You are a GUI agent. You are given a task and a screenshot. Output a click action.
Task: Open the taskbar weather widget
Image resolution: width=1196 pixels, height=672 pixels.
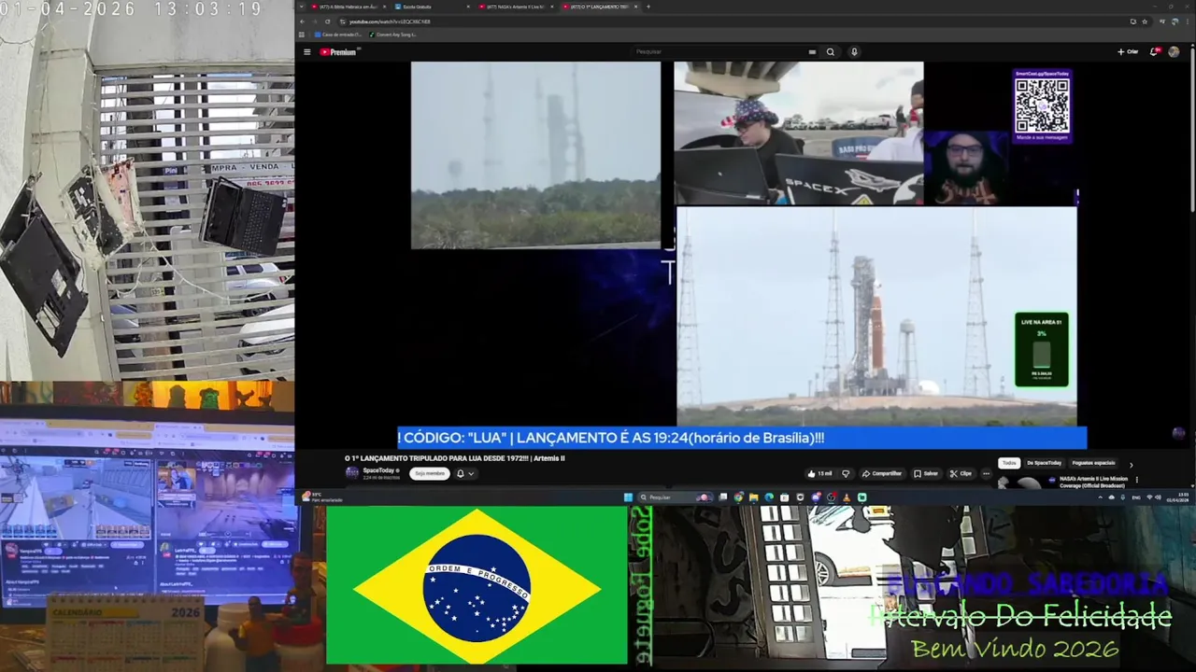[x=323, y=497]
